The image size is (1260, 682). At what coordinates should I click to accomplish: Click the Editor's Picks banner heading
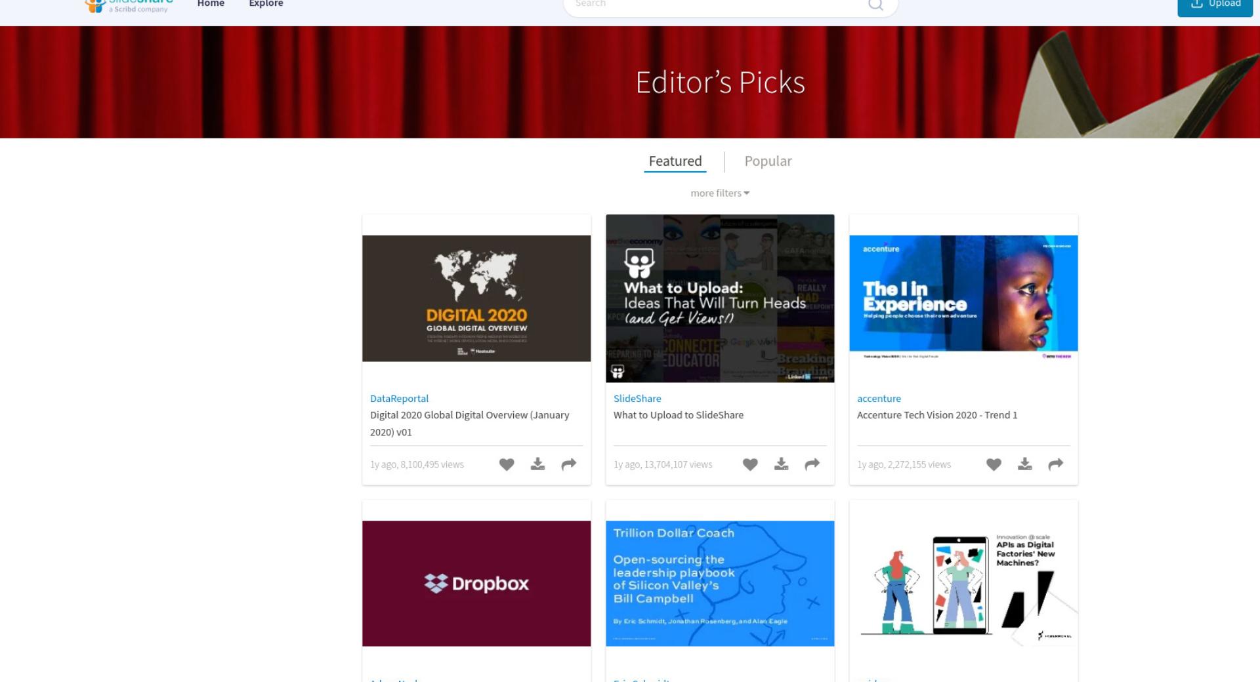pyautogui.click(x=720, y=83)
